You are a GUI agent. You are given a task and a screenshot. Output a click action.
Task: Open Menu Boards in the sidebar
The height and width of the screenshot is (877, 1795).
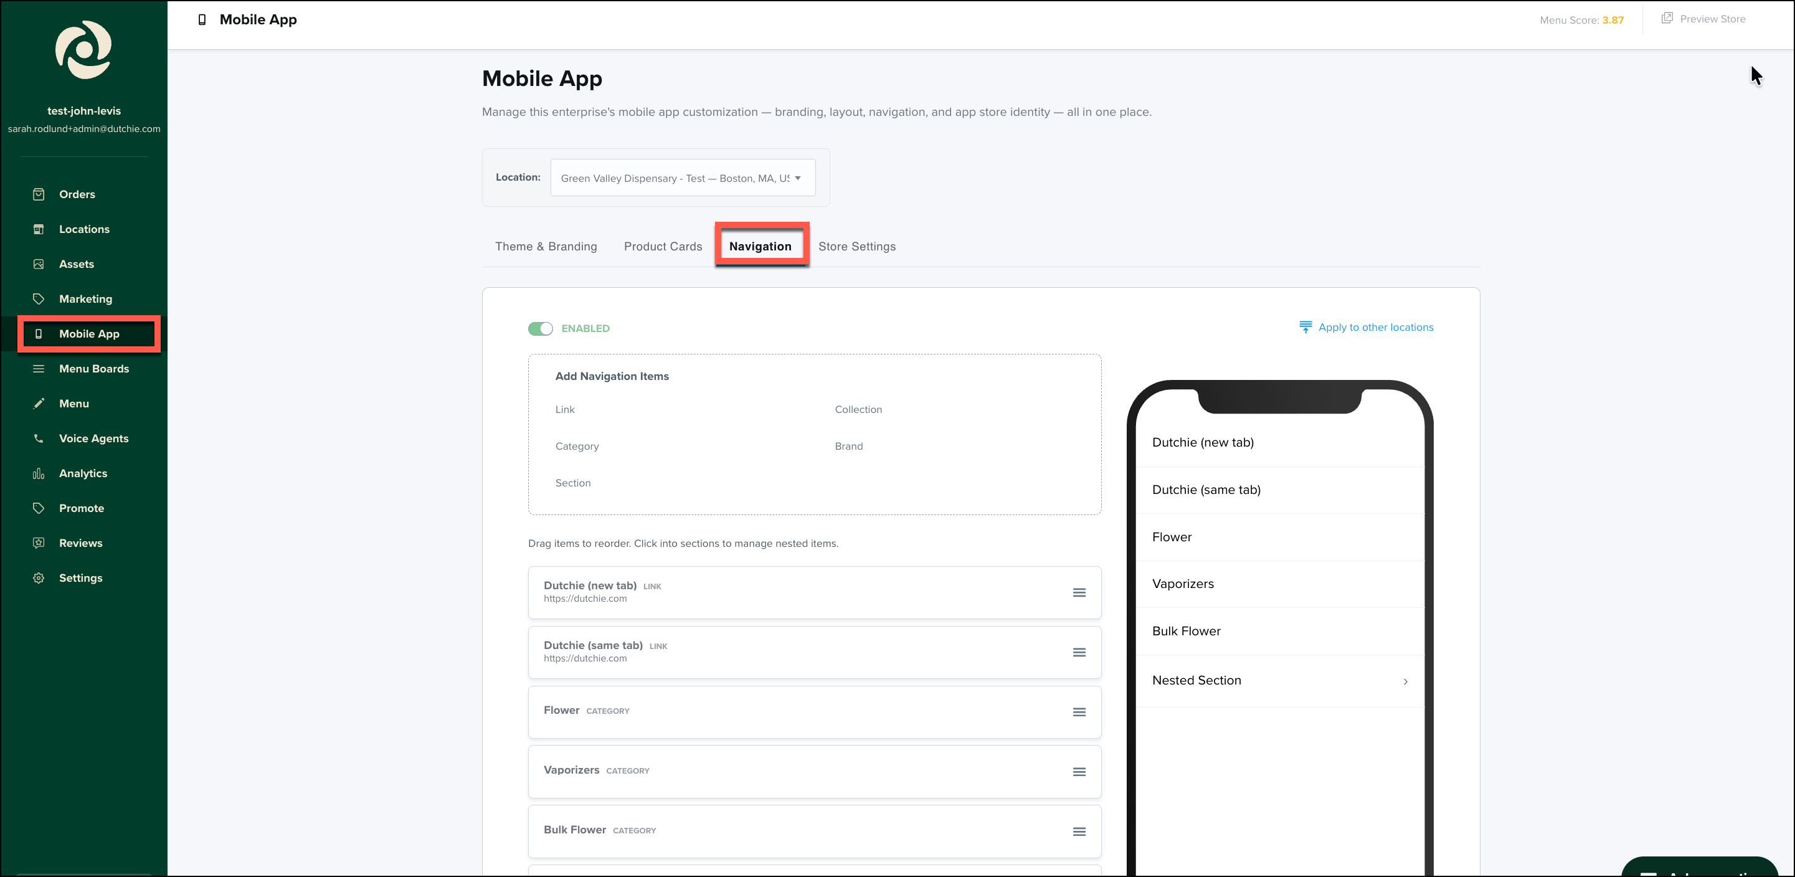pos(93,369)
